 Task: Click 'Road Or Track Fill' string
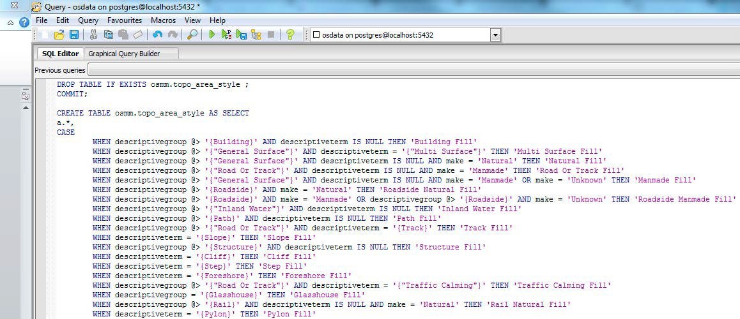tap(580, 170)
